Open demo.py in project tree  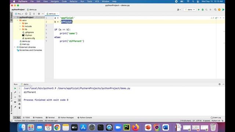[25, 41]
